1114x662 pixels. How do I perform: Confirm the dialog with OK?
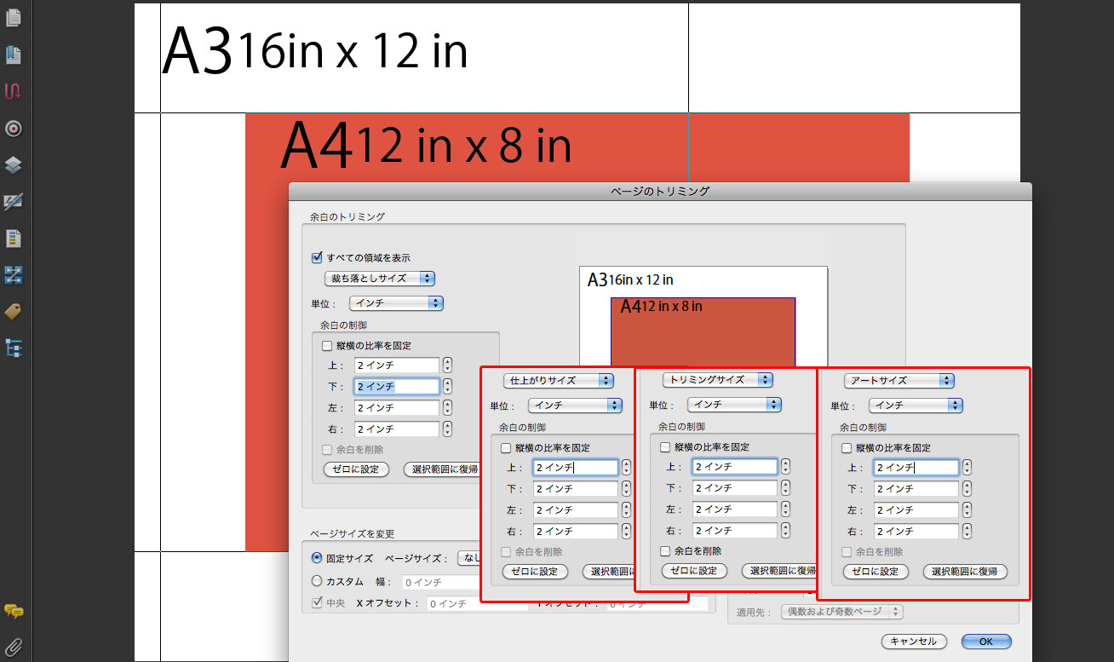click(x=986, y=642)
